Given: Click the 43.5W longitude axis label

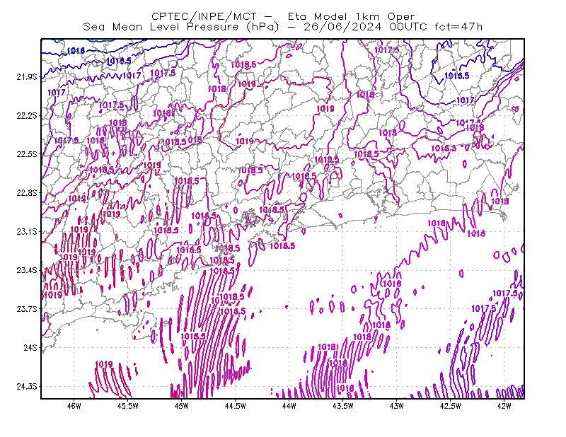Looking at the screenshot, I should [343, 406].
